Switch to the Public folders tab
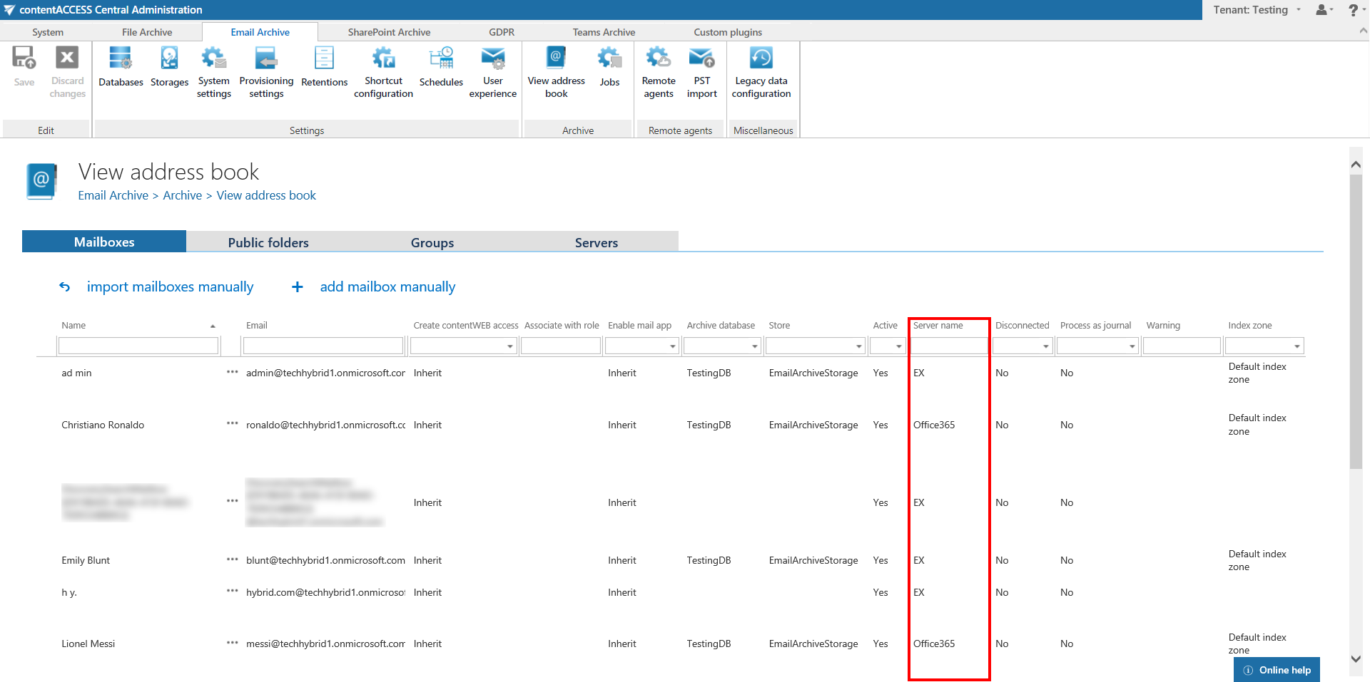Viewport: 1370px width, 682px height. click(x=268, y=242)
